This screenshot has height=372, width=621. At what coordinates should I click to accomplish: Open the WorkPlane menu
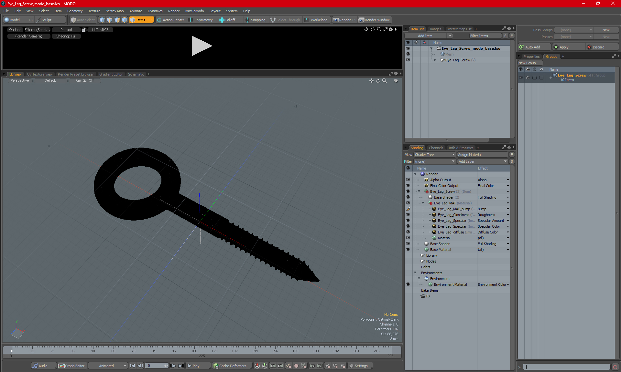pos(316,20)
